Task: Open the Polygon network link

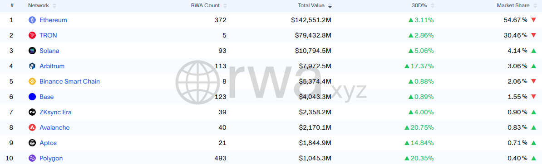Action: pos(51,158)
